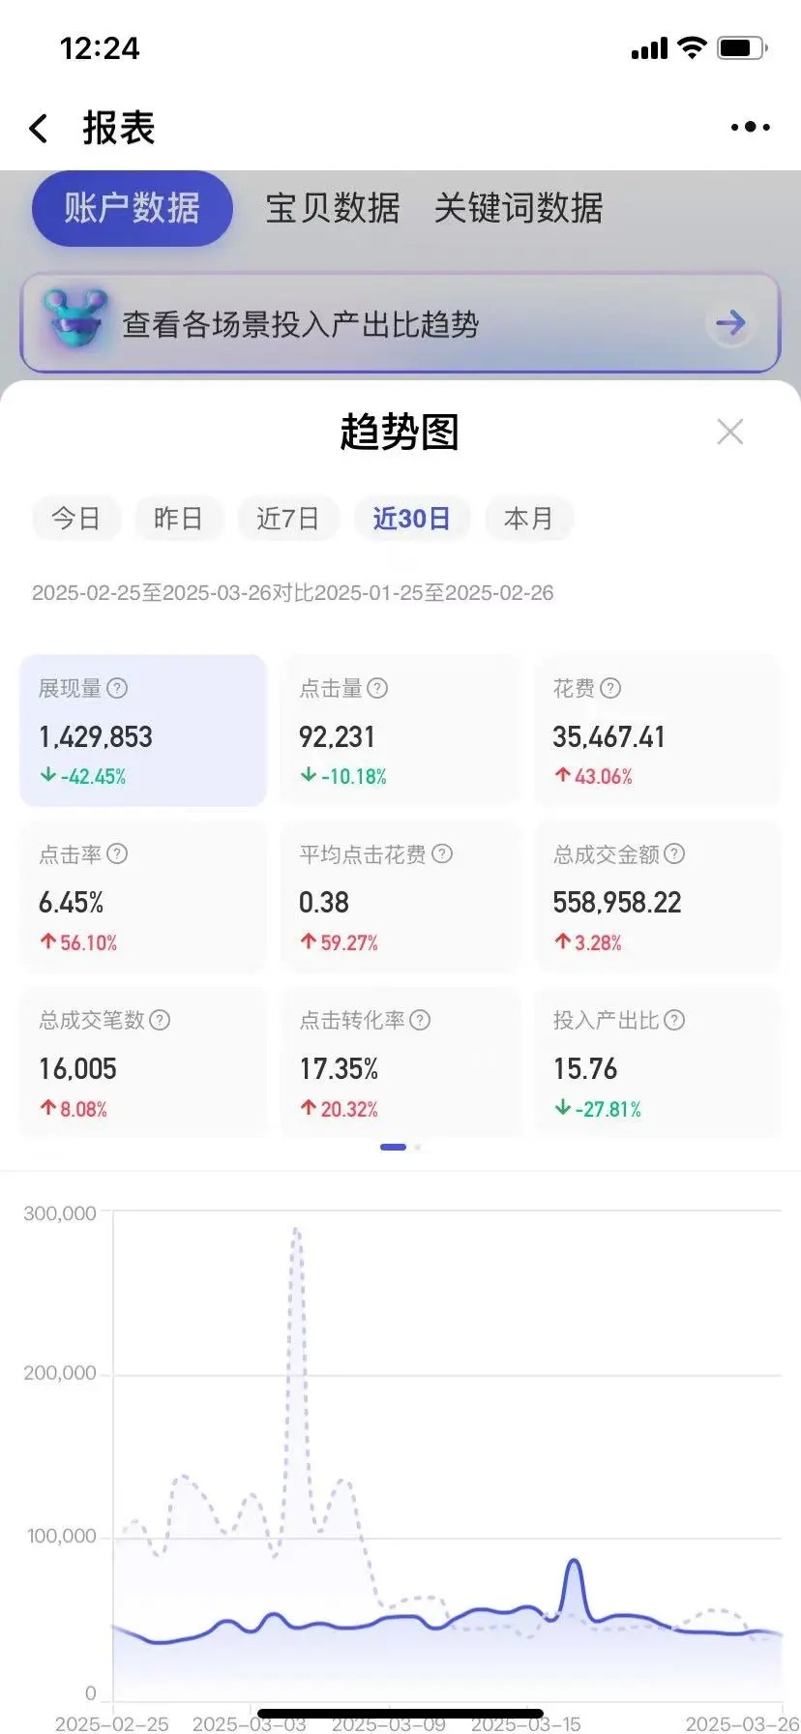Tap the 300,000 y-axis label
The image size is (801, 1734).
coord(60,1213)
